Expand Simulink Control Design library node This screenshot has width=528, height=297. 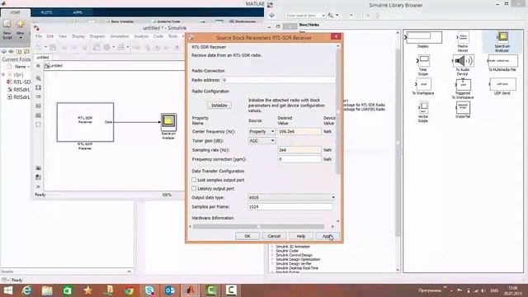tap(272, 255)
